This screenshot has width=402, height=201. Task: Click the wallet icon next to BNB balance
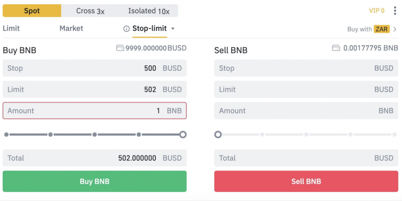click(336, 48)
